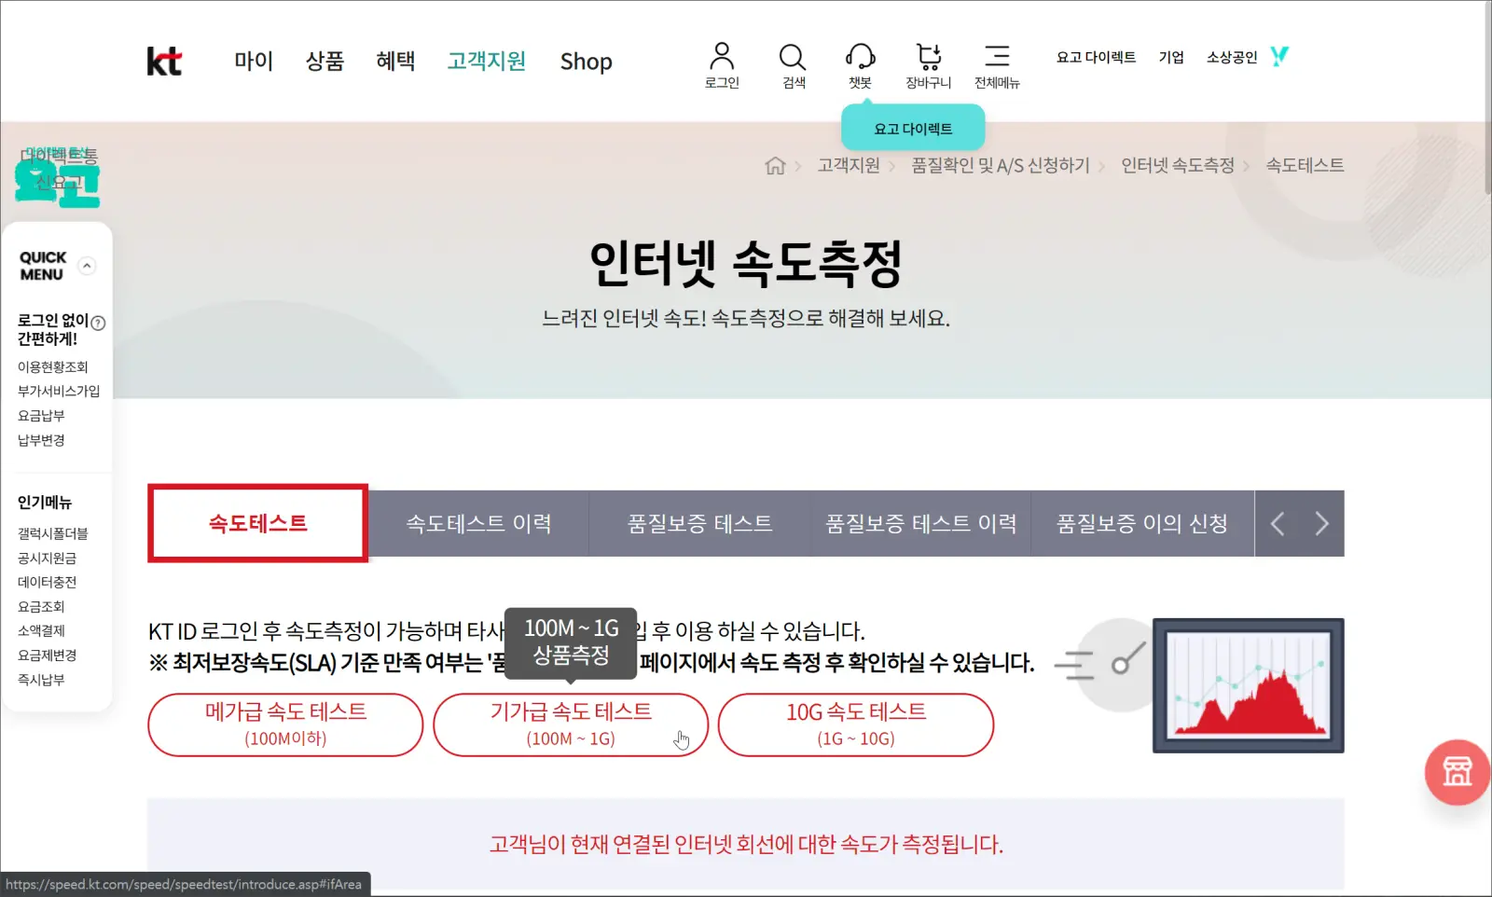
Task: Click the speed graph thumbnail image
Action: (x=1248, y=685)
